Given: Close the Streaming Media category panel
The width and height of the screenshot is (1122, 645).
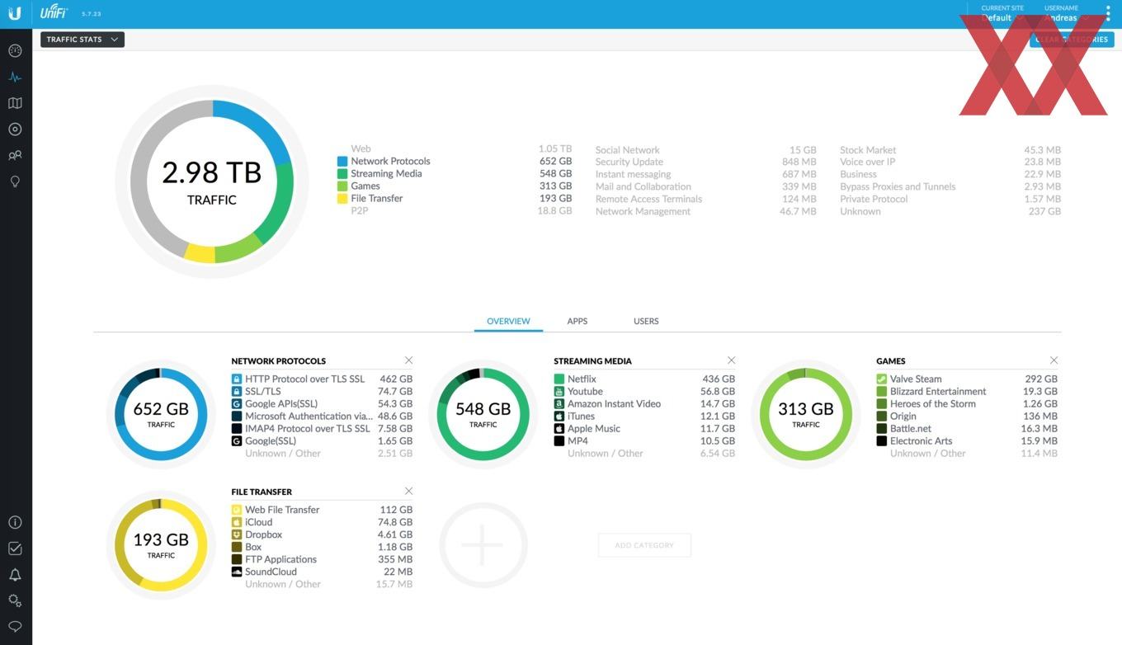Looking at the screenshot, I should click(731, 360).
